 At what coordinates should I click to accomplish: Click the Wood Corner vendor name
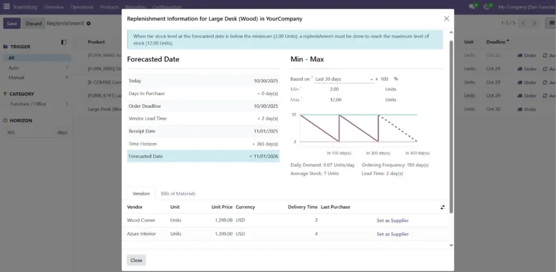coord(141,221)
